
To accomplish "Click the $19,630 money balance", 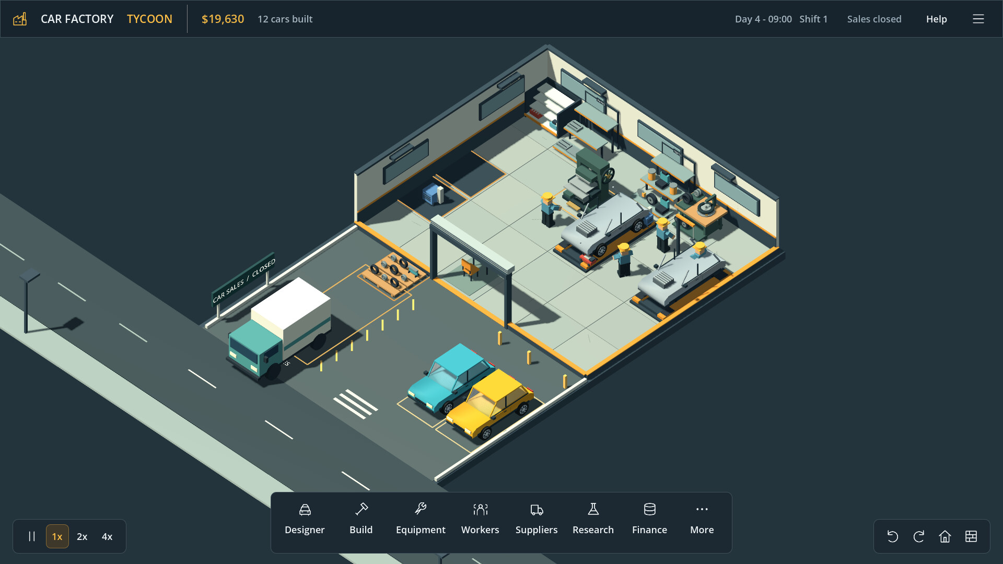I will tap(223, 19).
